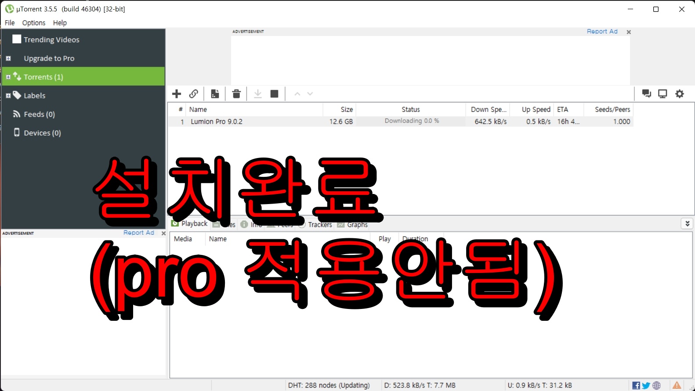The width and height of the screenshot is (695, 391).
Task: Click the 12.6 GB size cell
Action: 341,122
